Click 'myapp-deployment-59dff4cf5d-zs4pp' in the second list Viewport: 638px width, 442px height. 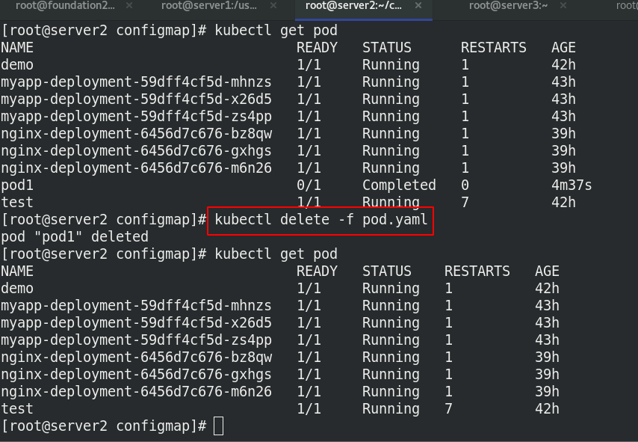point(136,340)
